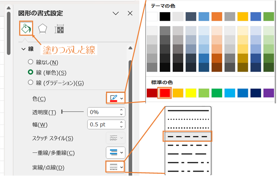Pick the standard orange-yellow color swatch
This screenshot has height=176, width=277.
tap(178, 93)
